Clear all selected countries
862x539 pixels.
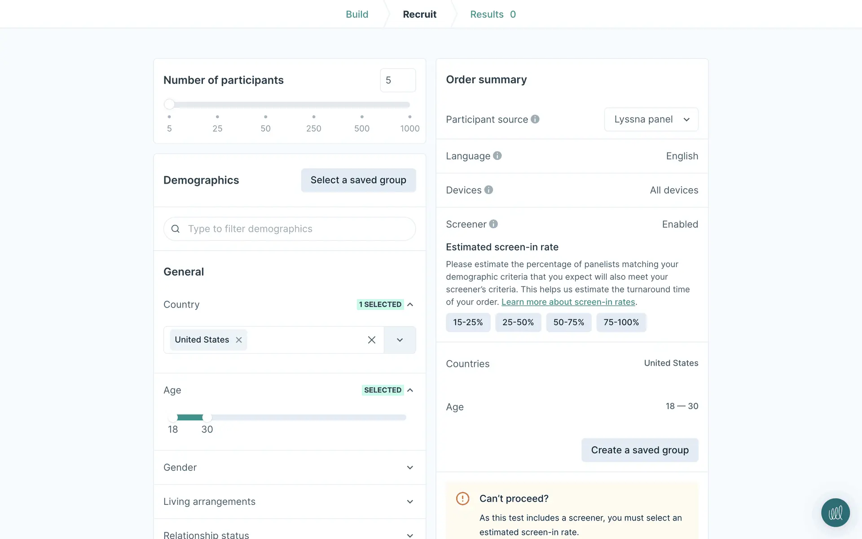[x=371, y=340]
